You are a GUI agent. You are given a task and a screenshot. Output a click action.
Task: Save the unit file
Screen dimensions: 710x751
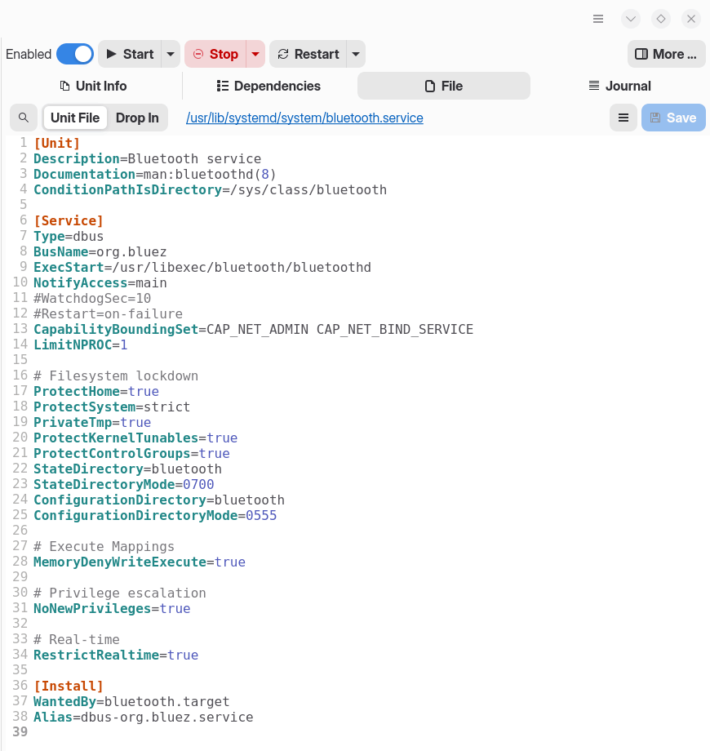[x=673, y=118]
